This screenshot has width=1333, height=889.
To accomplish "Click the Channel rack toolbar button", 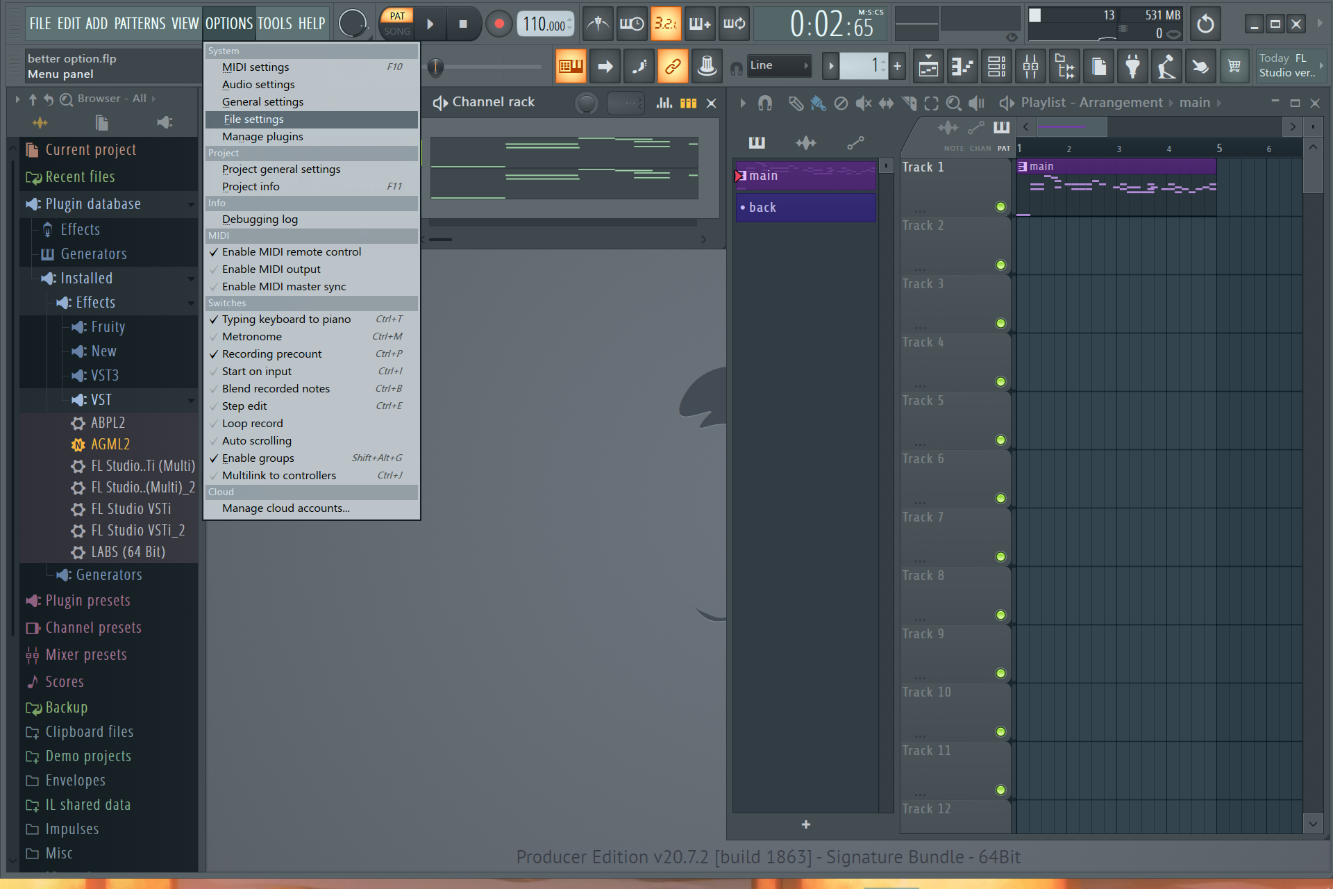I will [x=996, y=67].
